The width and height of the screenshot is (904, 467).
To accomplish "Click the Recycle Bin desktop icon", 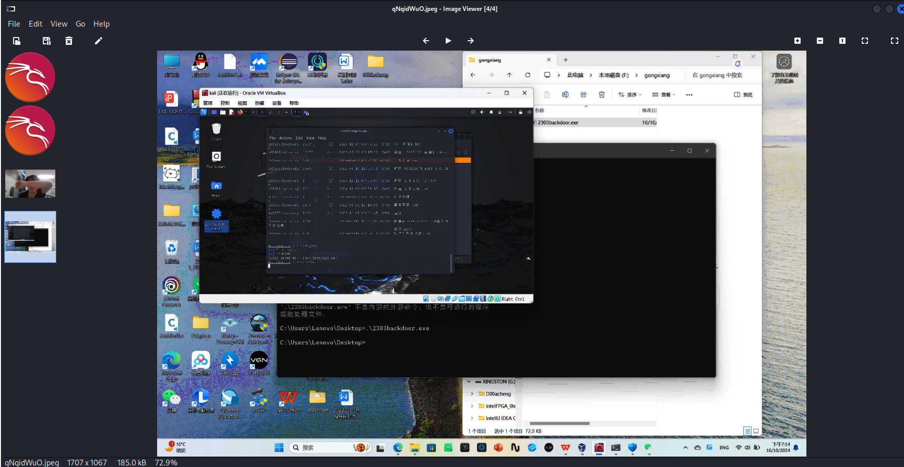I will click(x=172, y=252).
